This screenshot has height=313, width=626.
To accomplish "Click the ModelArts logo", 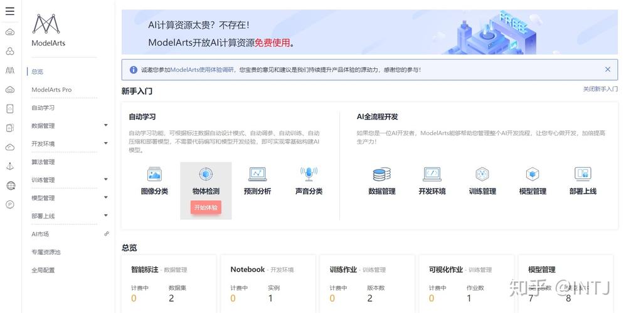I will tap(46, 24).
